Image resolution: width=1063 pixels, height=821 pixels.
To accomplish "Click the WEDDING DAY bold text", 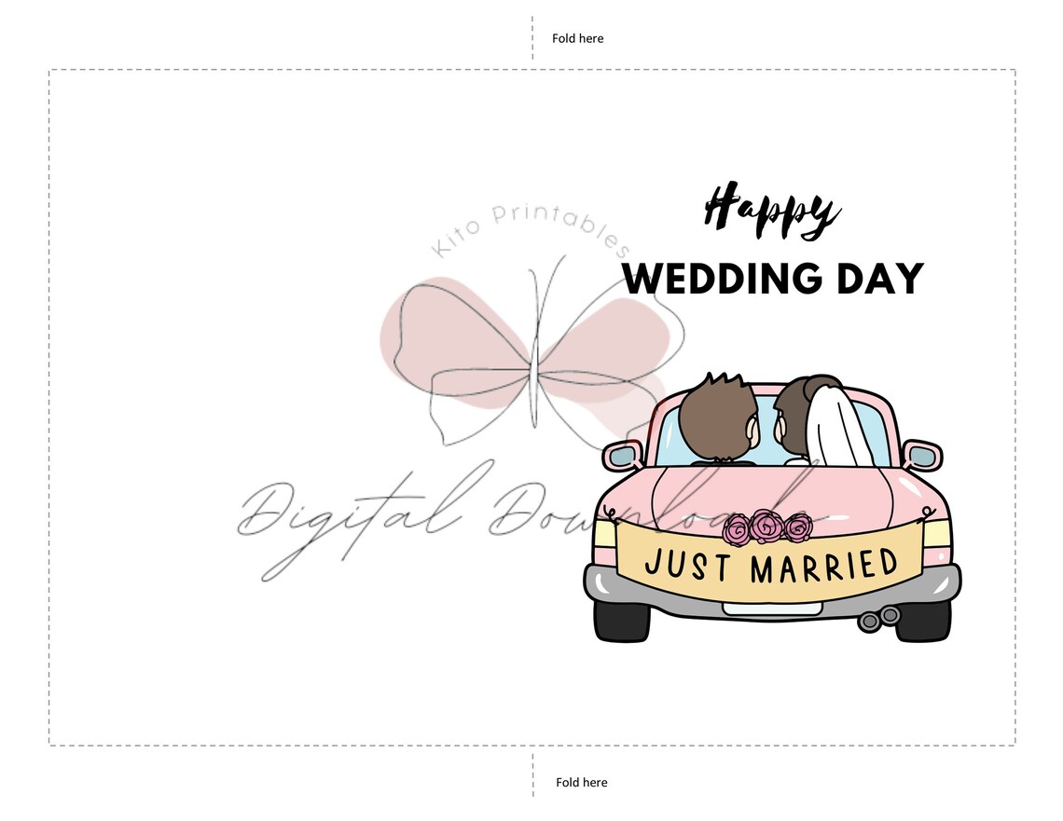I will (x=774, y=276).
